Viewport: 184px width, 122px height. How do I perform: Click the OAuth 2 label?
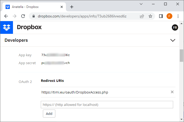[25, 82]
